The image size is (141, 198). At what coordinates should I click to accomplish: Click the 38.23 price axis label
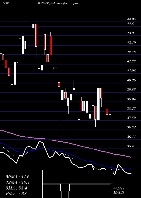point(131,108)
